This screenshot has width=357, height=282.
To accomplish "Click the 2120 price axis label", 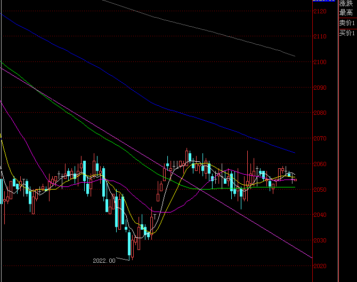I will [320, 11].
